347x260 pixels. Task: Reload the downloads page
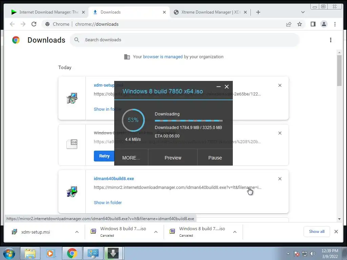[x=34, y=24]
